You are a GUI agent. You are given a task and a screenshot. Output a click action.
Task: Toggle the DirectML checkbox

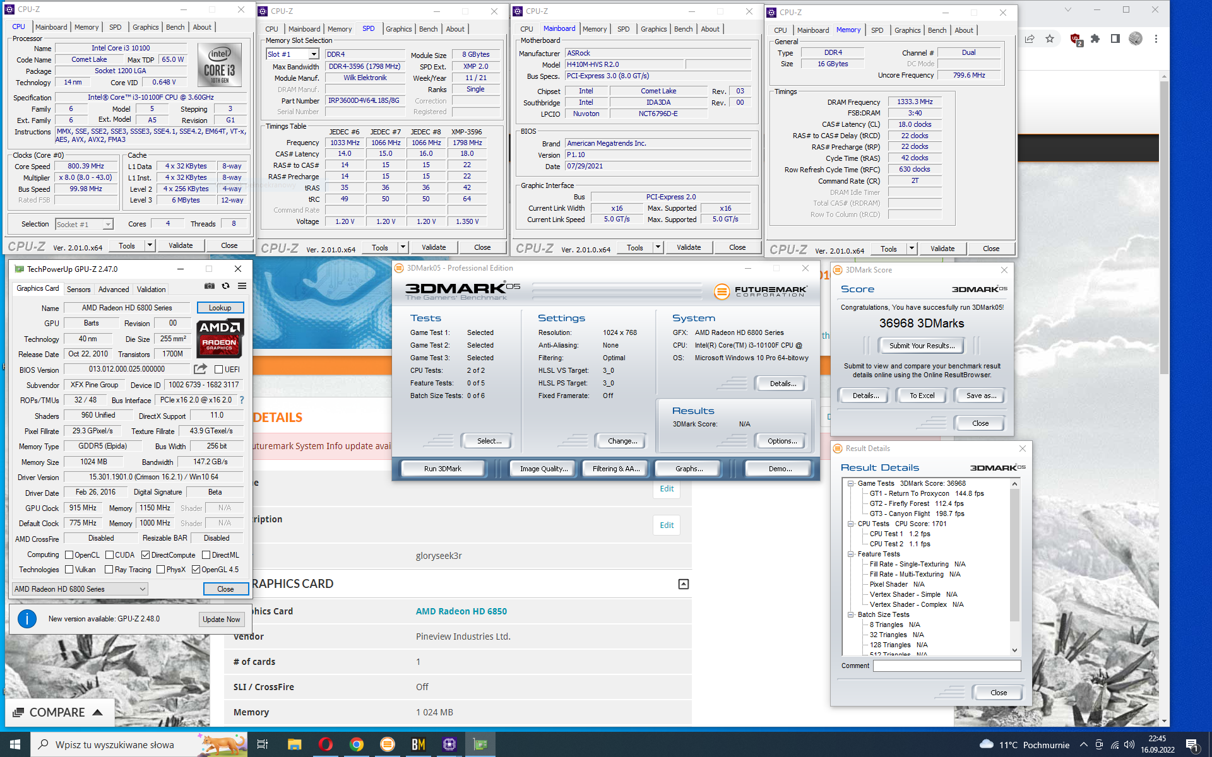click(x=206, y=555)
